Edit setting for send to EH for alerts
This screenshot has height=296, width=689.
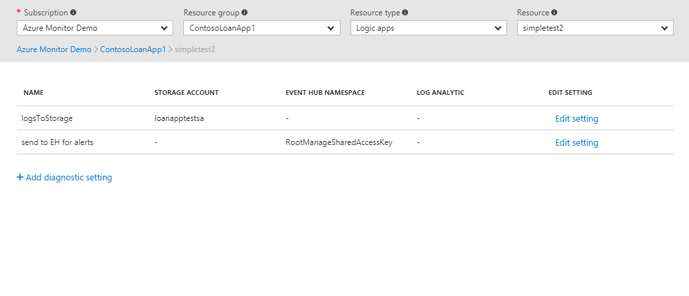pos(577,143)
